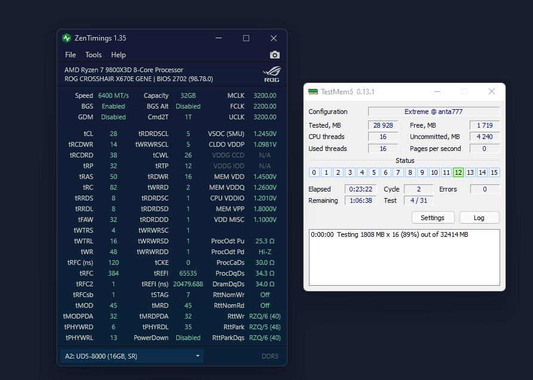Click the Pages per second value
This screenshot has height=380, width=533.
pos(485,149)
